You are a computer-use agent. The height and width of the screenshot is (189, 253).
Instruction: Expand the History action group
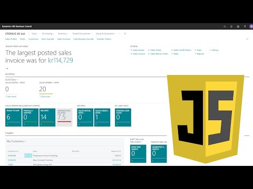(214, 50)
